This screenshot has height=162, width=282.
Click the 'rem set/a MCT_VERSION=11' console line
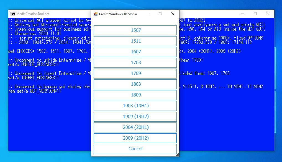[x=35, y=91]
